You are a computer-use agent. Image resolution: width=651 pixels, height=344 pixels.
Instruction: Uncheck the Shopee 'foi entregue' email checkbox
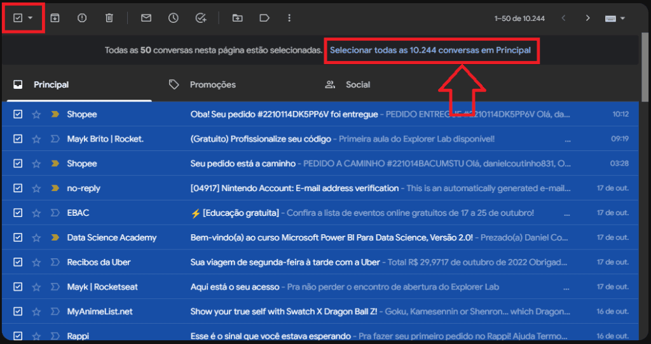click(17, 114)
